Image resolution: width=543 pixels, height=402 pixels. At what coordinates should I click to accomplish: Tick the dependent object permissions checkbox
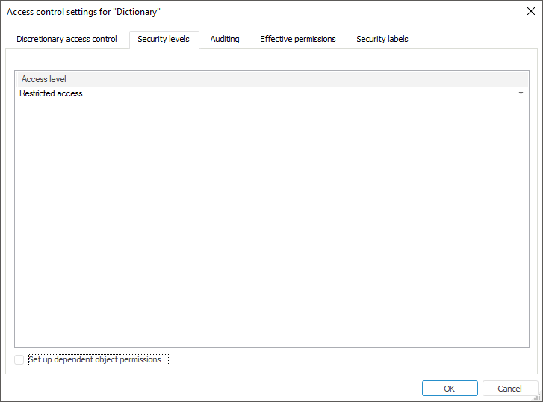click(19, 360)
